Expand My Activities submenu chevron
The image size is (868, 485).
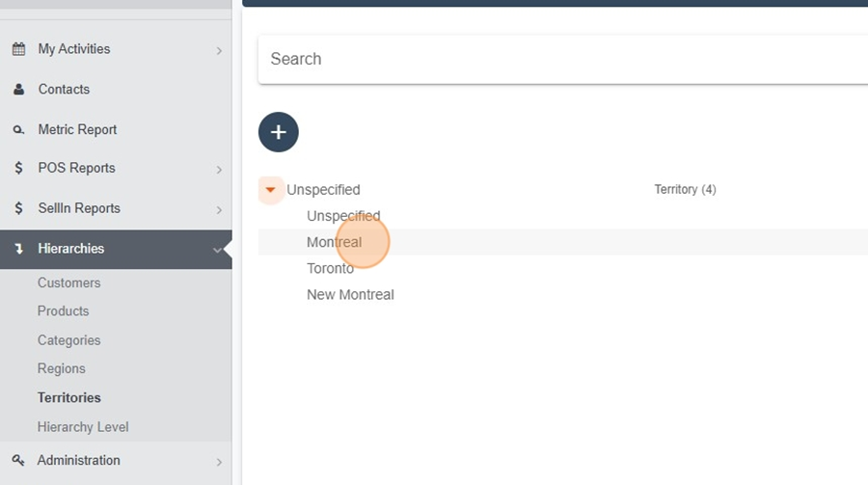point(219,51)
